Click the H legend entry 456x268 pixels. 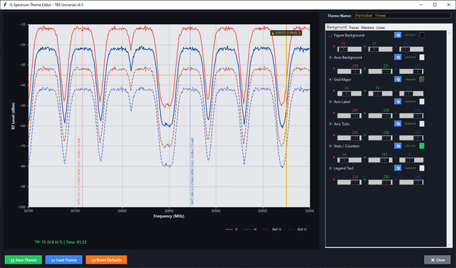pos(250,230)
